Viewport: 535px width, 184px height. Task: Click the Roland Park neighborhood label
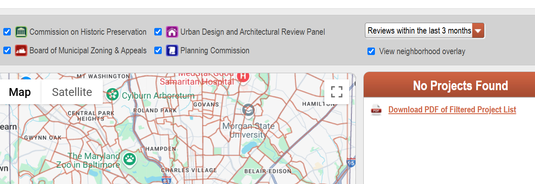pyautogui.click(x=155, y=110)
